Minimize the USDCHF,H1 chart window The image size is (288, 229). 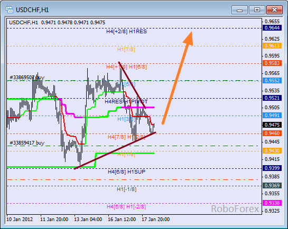point(239,10)
